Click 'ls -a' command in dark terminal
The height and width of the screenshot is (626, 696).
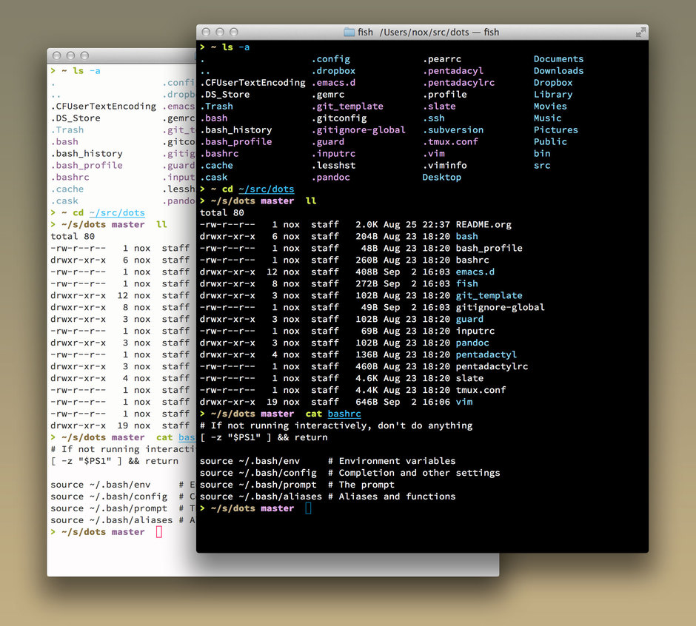235,47
